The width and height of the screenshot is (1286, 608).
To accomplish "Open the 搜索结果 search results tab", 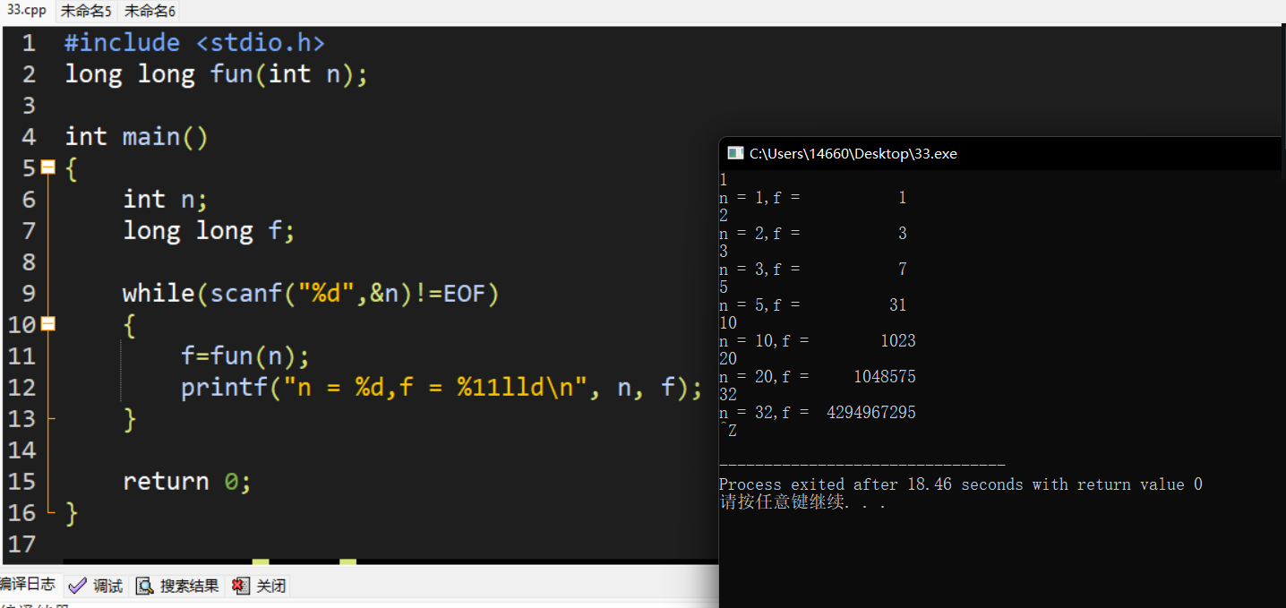I will pyautogui.click(x=177, y=586).
